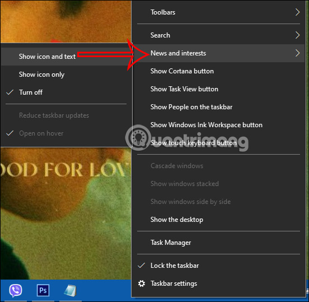Enable Show Task View button
The height and width of the screenshot is (302, 309).
[218, 89]
